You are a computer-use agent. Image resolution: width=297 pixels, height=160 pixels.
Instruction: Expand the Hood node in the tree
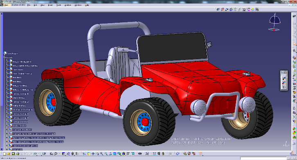pyautogui.click(x=7, y=70)
